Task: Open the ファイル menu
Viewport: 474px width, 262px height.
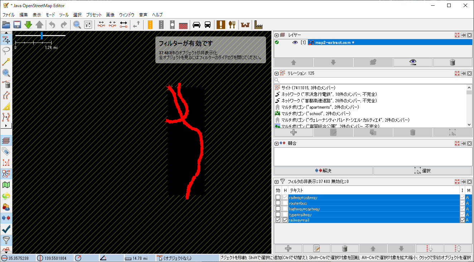Action: (9, 15)
